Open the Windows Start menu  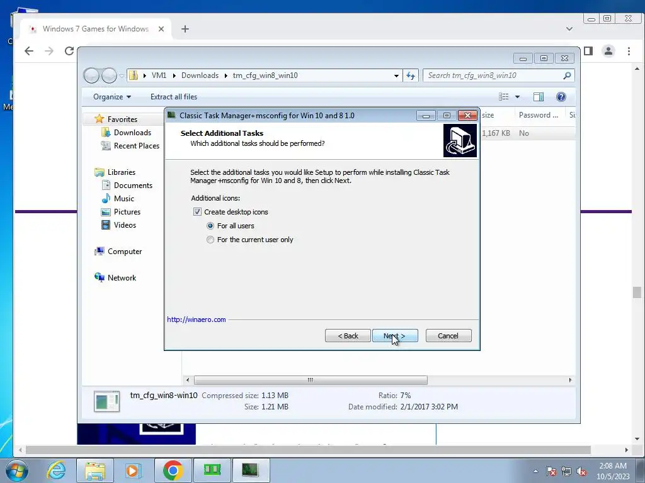(x=17, y=470)
